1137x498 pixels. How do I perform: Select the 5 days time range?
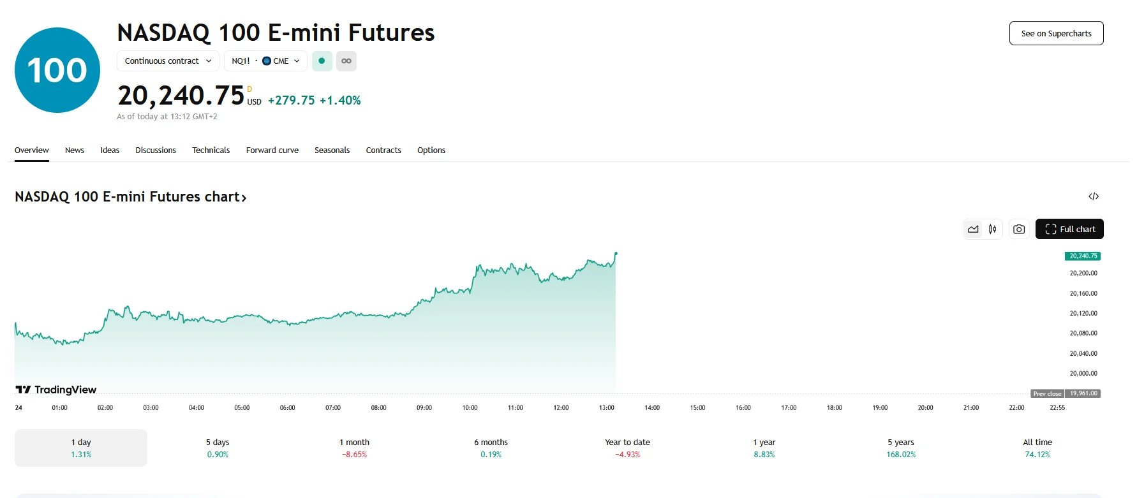click(218, 448)
